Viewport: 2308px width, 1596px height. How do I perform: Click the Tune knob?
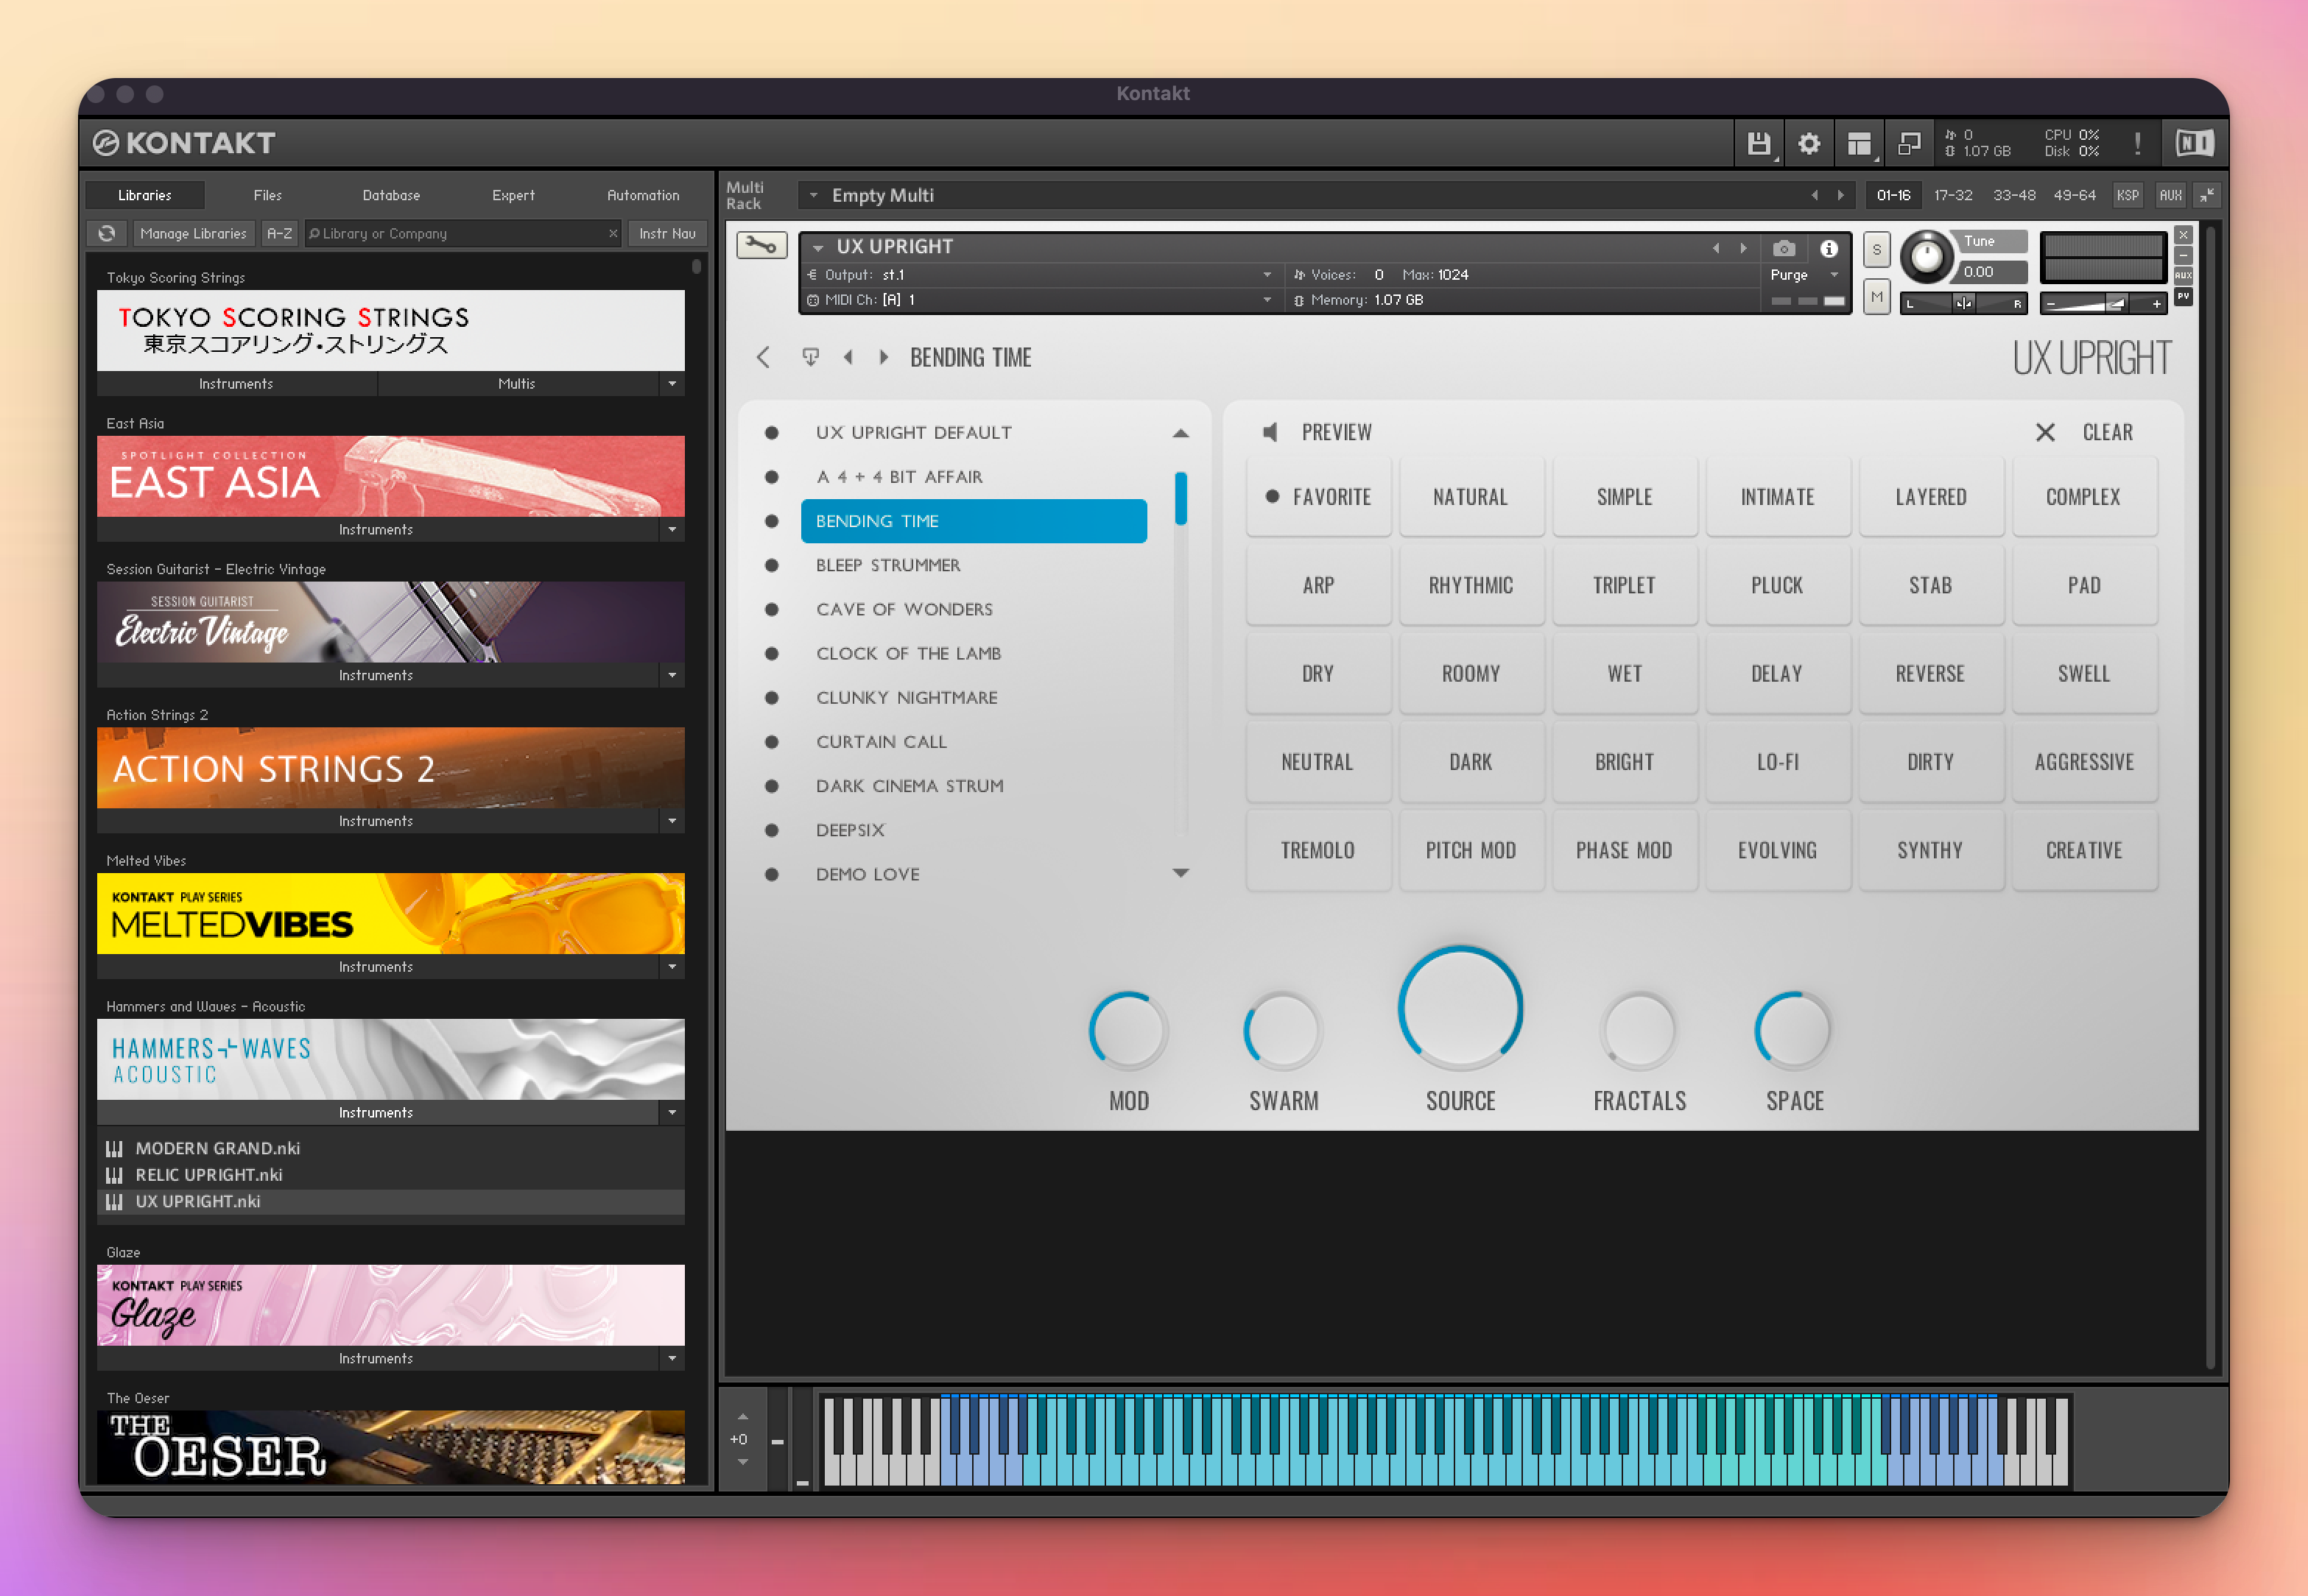[1925, 257]
